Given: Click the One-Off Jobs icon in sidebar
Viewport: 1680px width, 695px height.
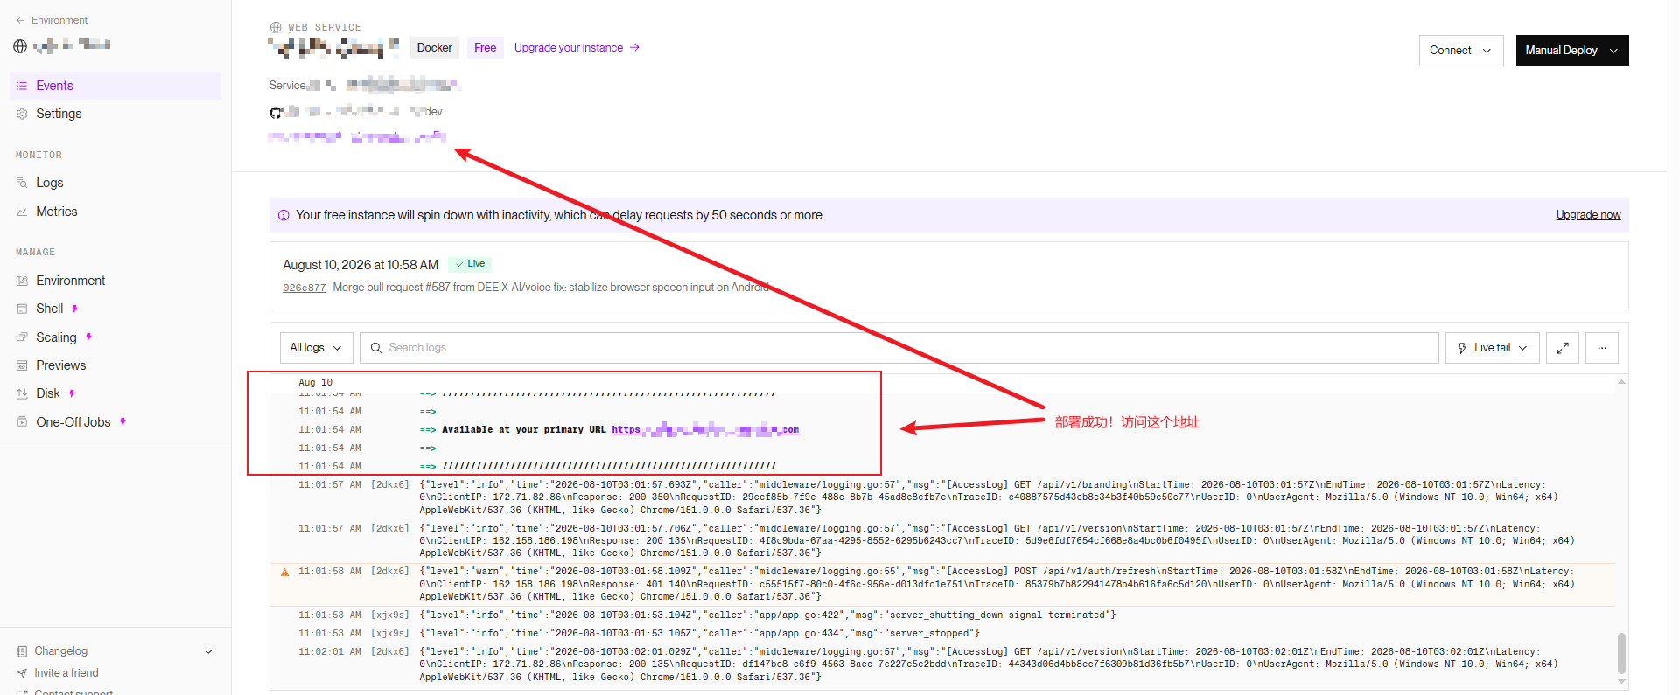Looking at the screenshot, I should (x=22, y=422).
